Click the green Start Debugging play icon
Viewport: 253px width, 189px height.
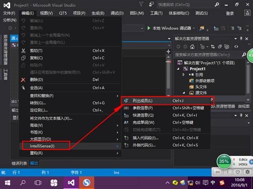click(x=149, y=28)
